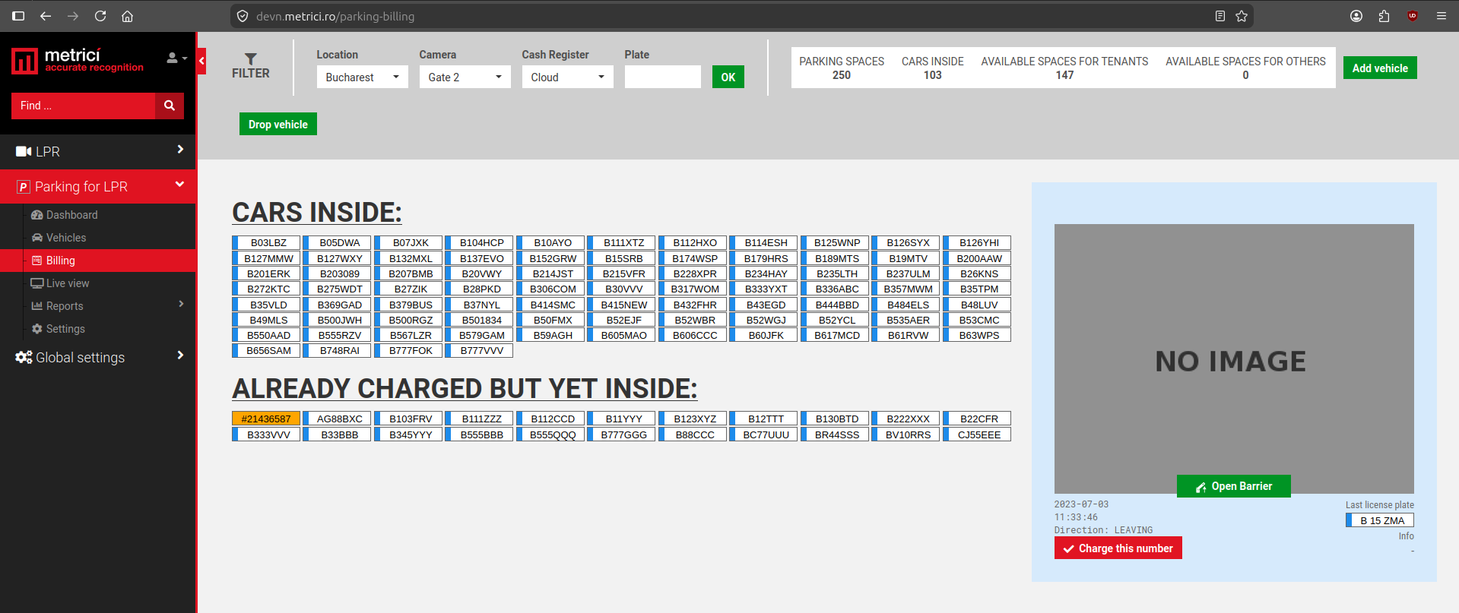This screenshot has width=1459, height=613.
Task: Select plate B306COM in Cars Inside
Action: tap(550, 289)
